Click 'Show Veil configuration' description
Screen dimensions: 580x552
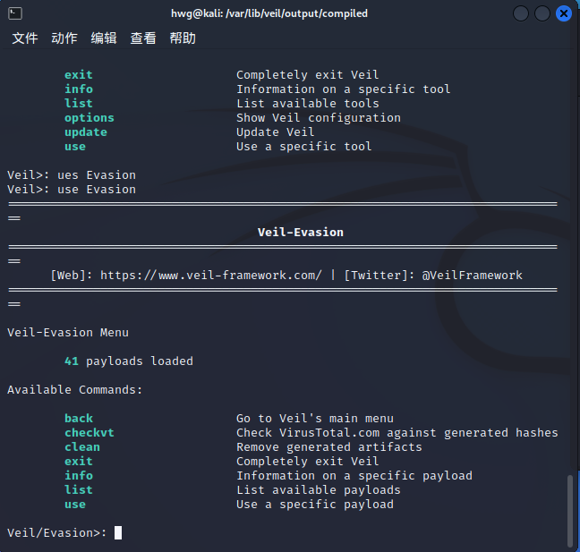(x=319, y=118)
